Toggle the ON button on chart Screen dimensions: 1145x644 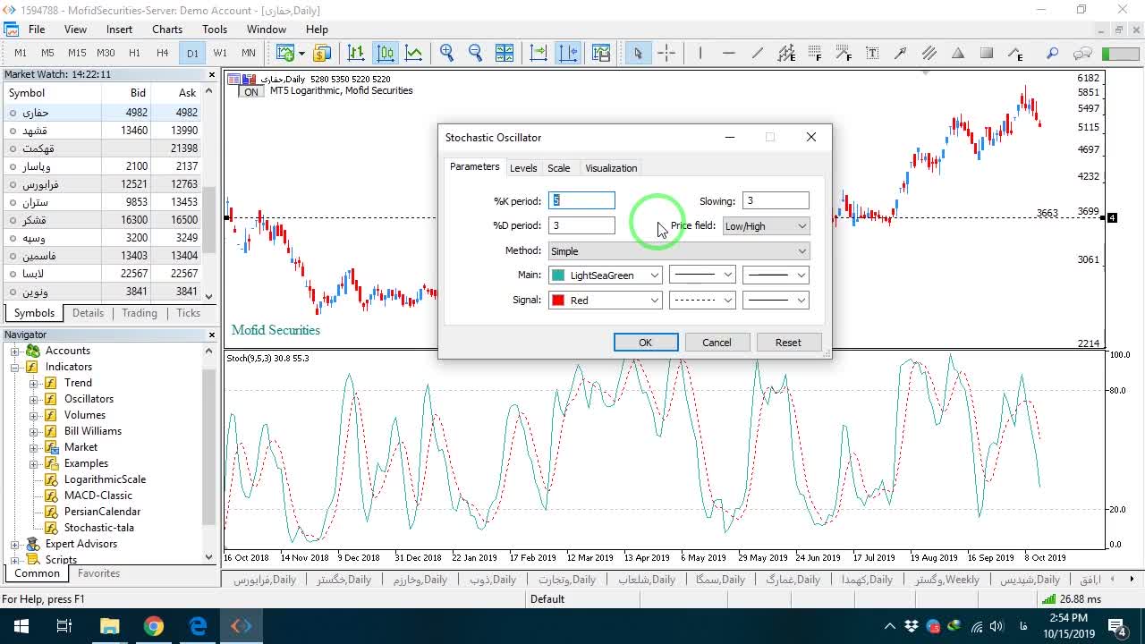pos(251,91)
